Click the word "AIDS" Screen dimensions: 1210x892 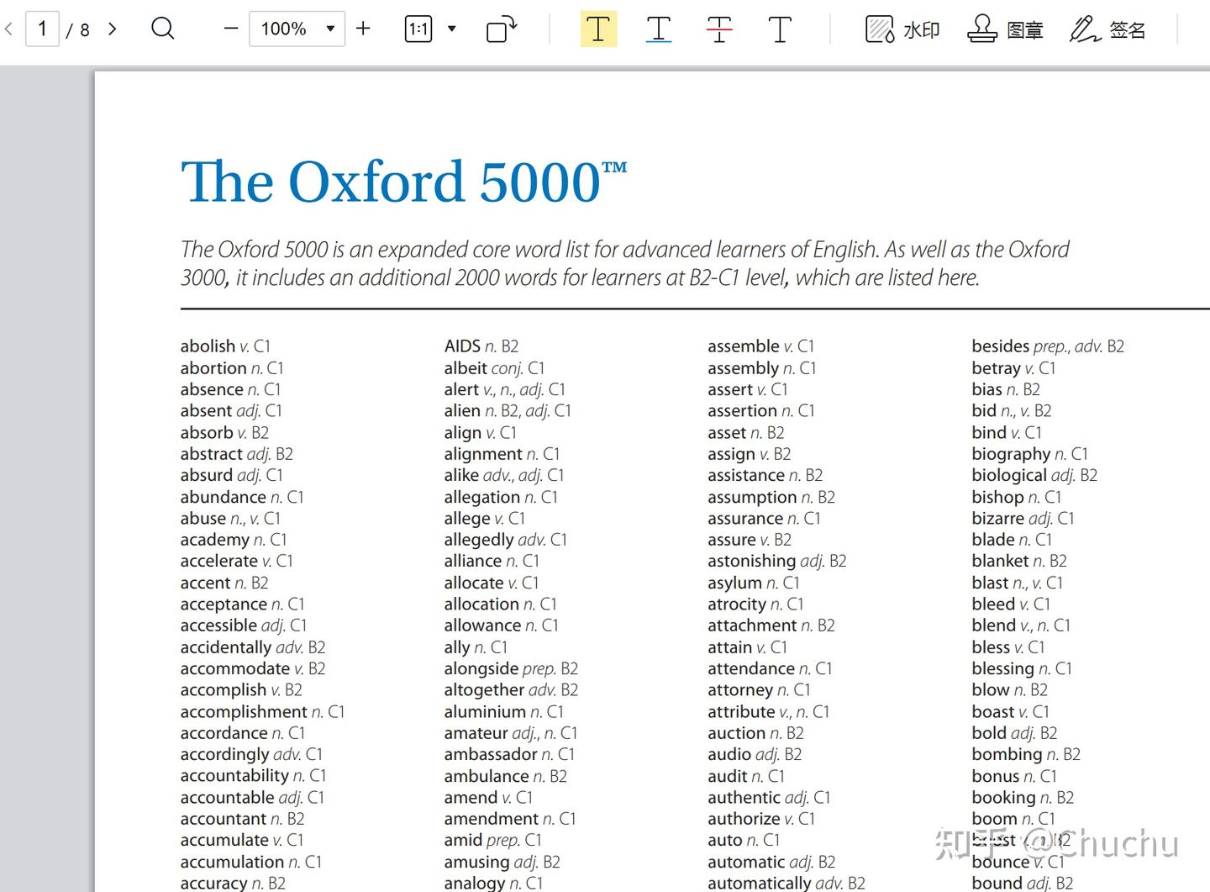[462, 346]
